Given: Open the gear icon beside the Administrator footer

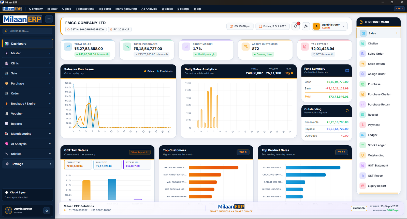Looking at the screenshot, I should (x=47, y=211).
